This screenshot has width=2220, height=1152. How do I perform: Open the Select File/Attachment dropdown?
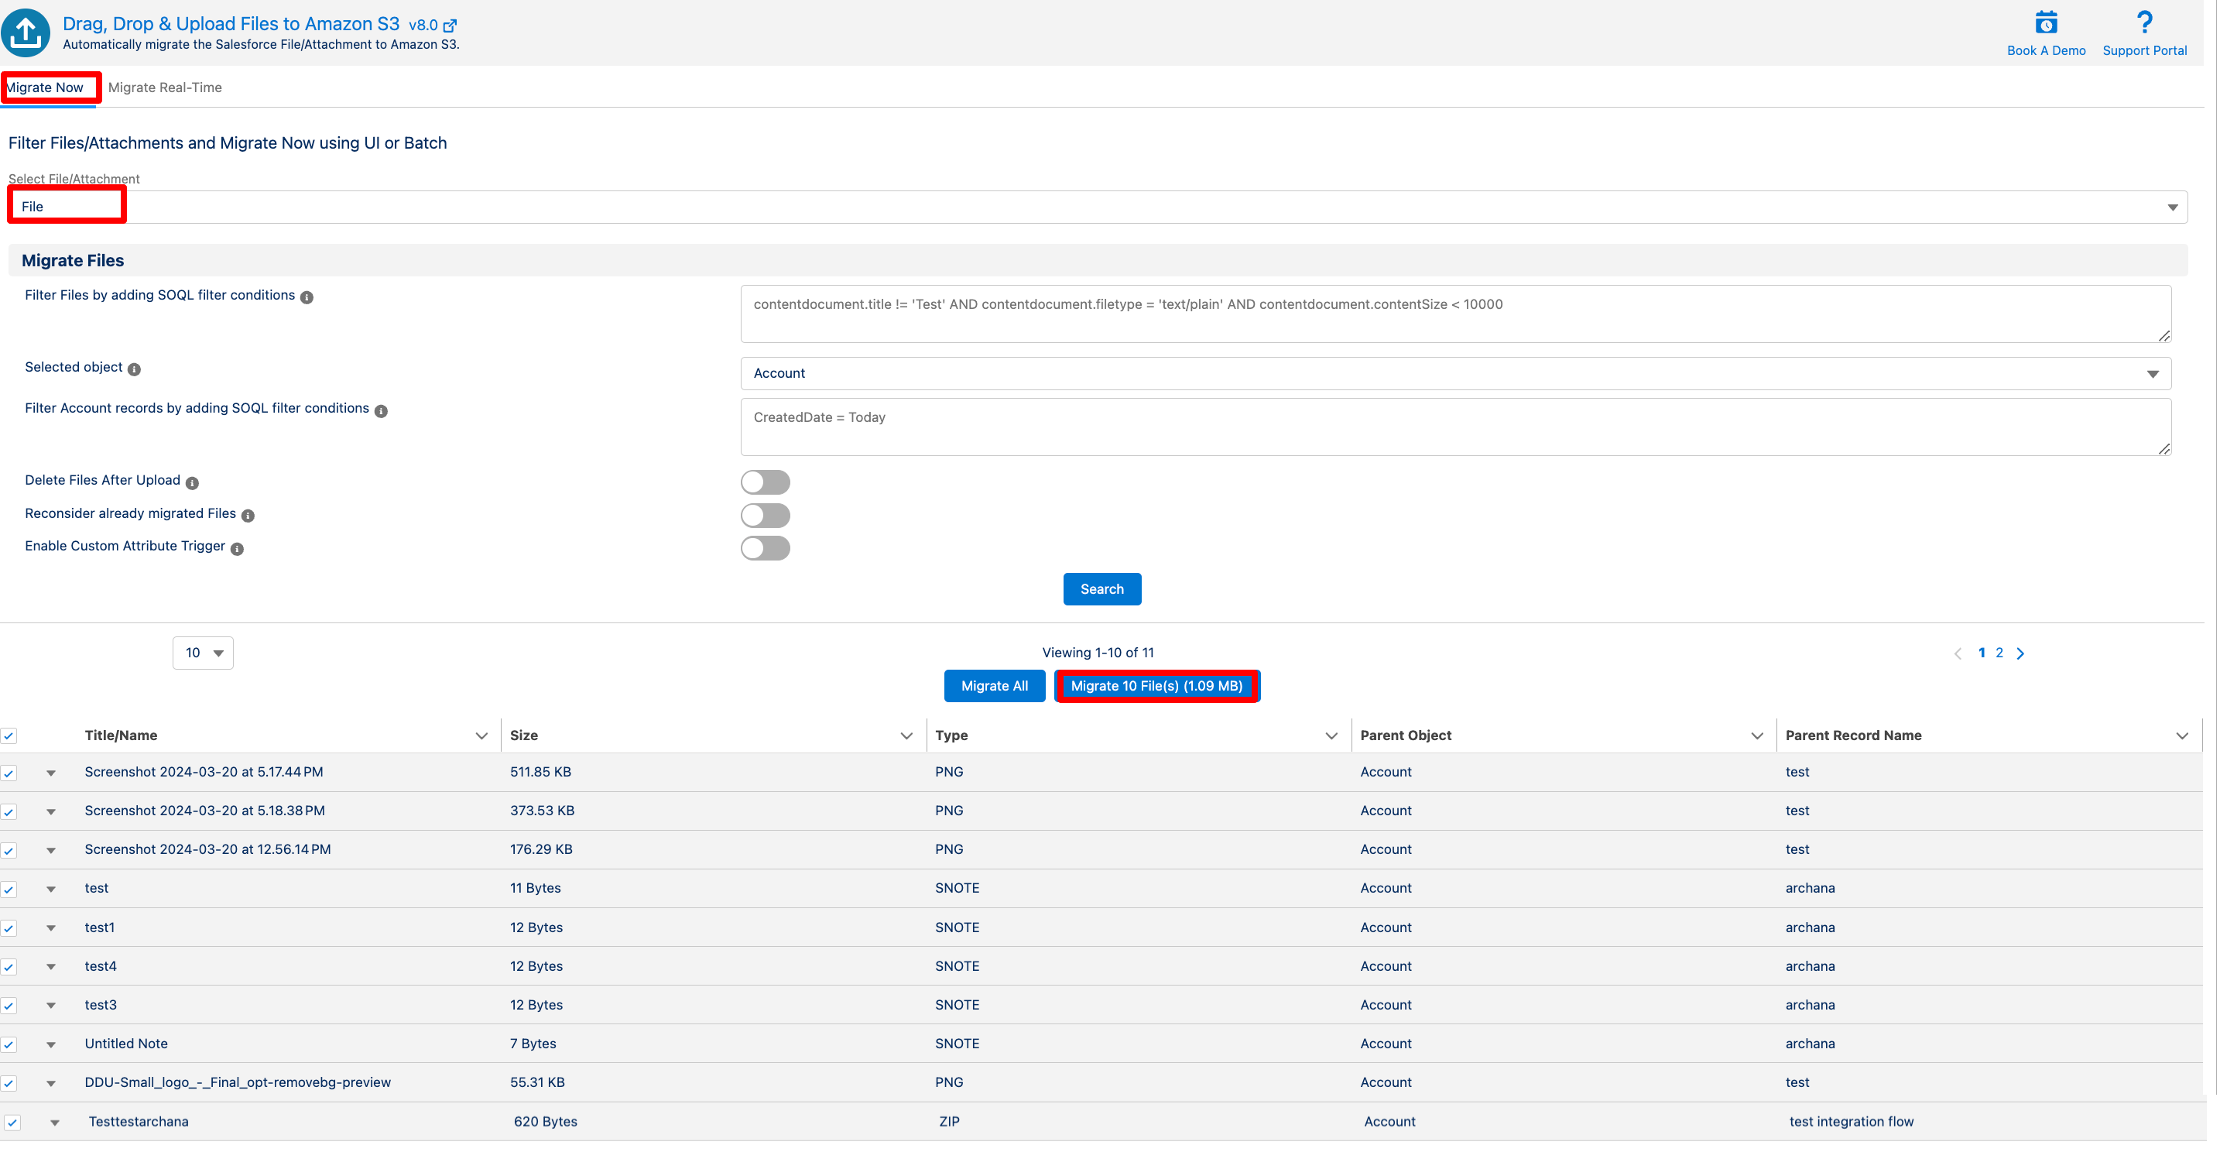point(1096,207)
